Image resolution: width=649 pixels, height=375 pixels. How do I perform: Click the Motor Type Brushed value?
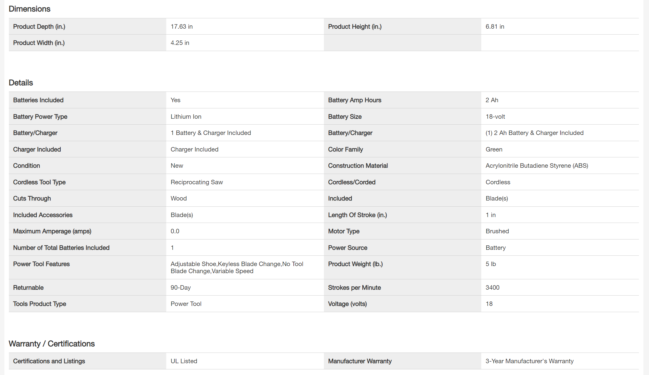[497, 231]
